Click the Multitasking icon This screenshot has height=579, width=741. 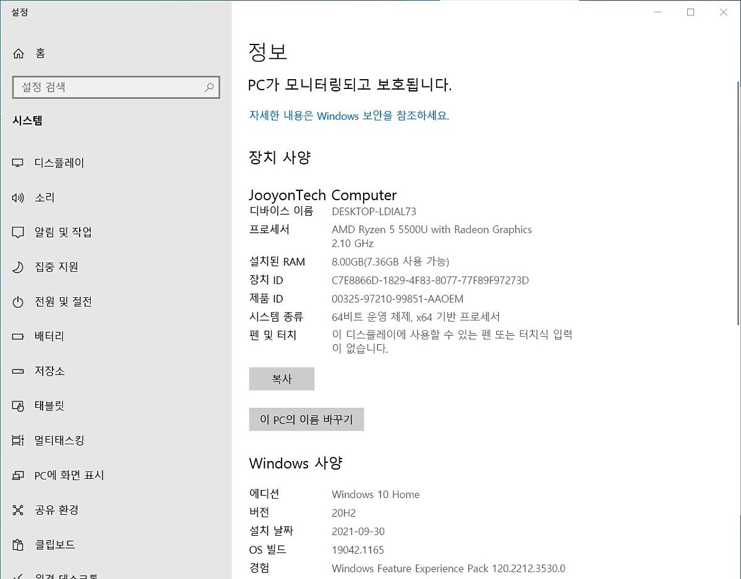[x=18, y=441]
